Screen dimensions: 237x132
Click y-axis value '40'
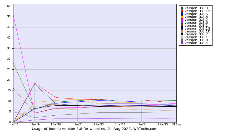coord(9,37)
